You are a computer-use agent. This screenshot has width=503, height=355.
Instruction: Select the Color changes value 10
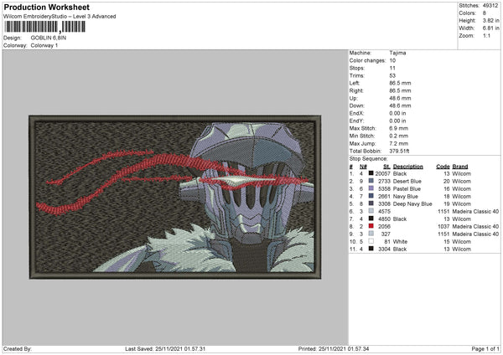pyautogui.click(x=392, y=60)
